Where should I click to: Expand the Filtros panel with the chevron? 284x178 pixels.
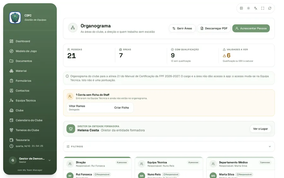tap(270, 146)
